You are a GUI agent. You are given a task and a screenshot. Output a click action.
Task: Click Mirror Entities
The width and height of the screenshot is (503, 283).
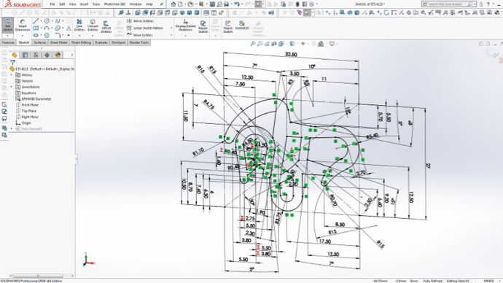140,21
